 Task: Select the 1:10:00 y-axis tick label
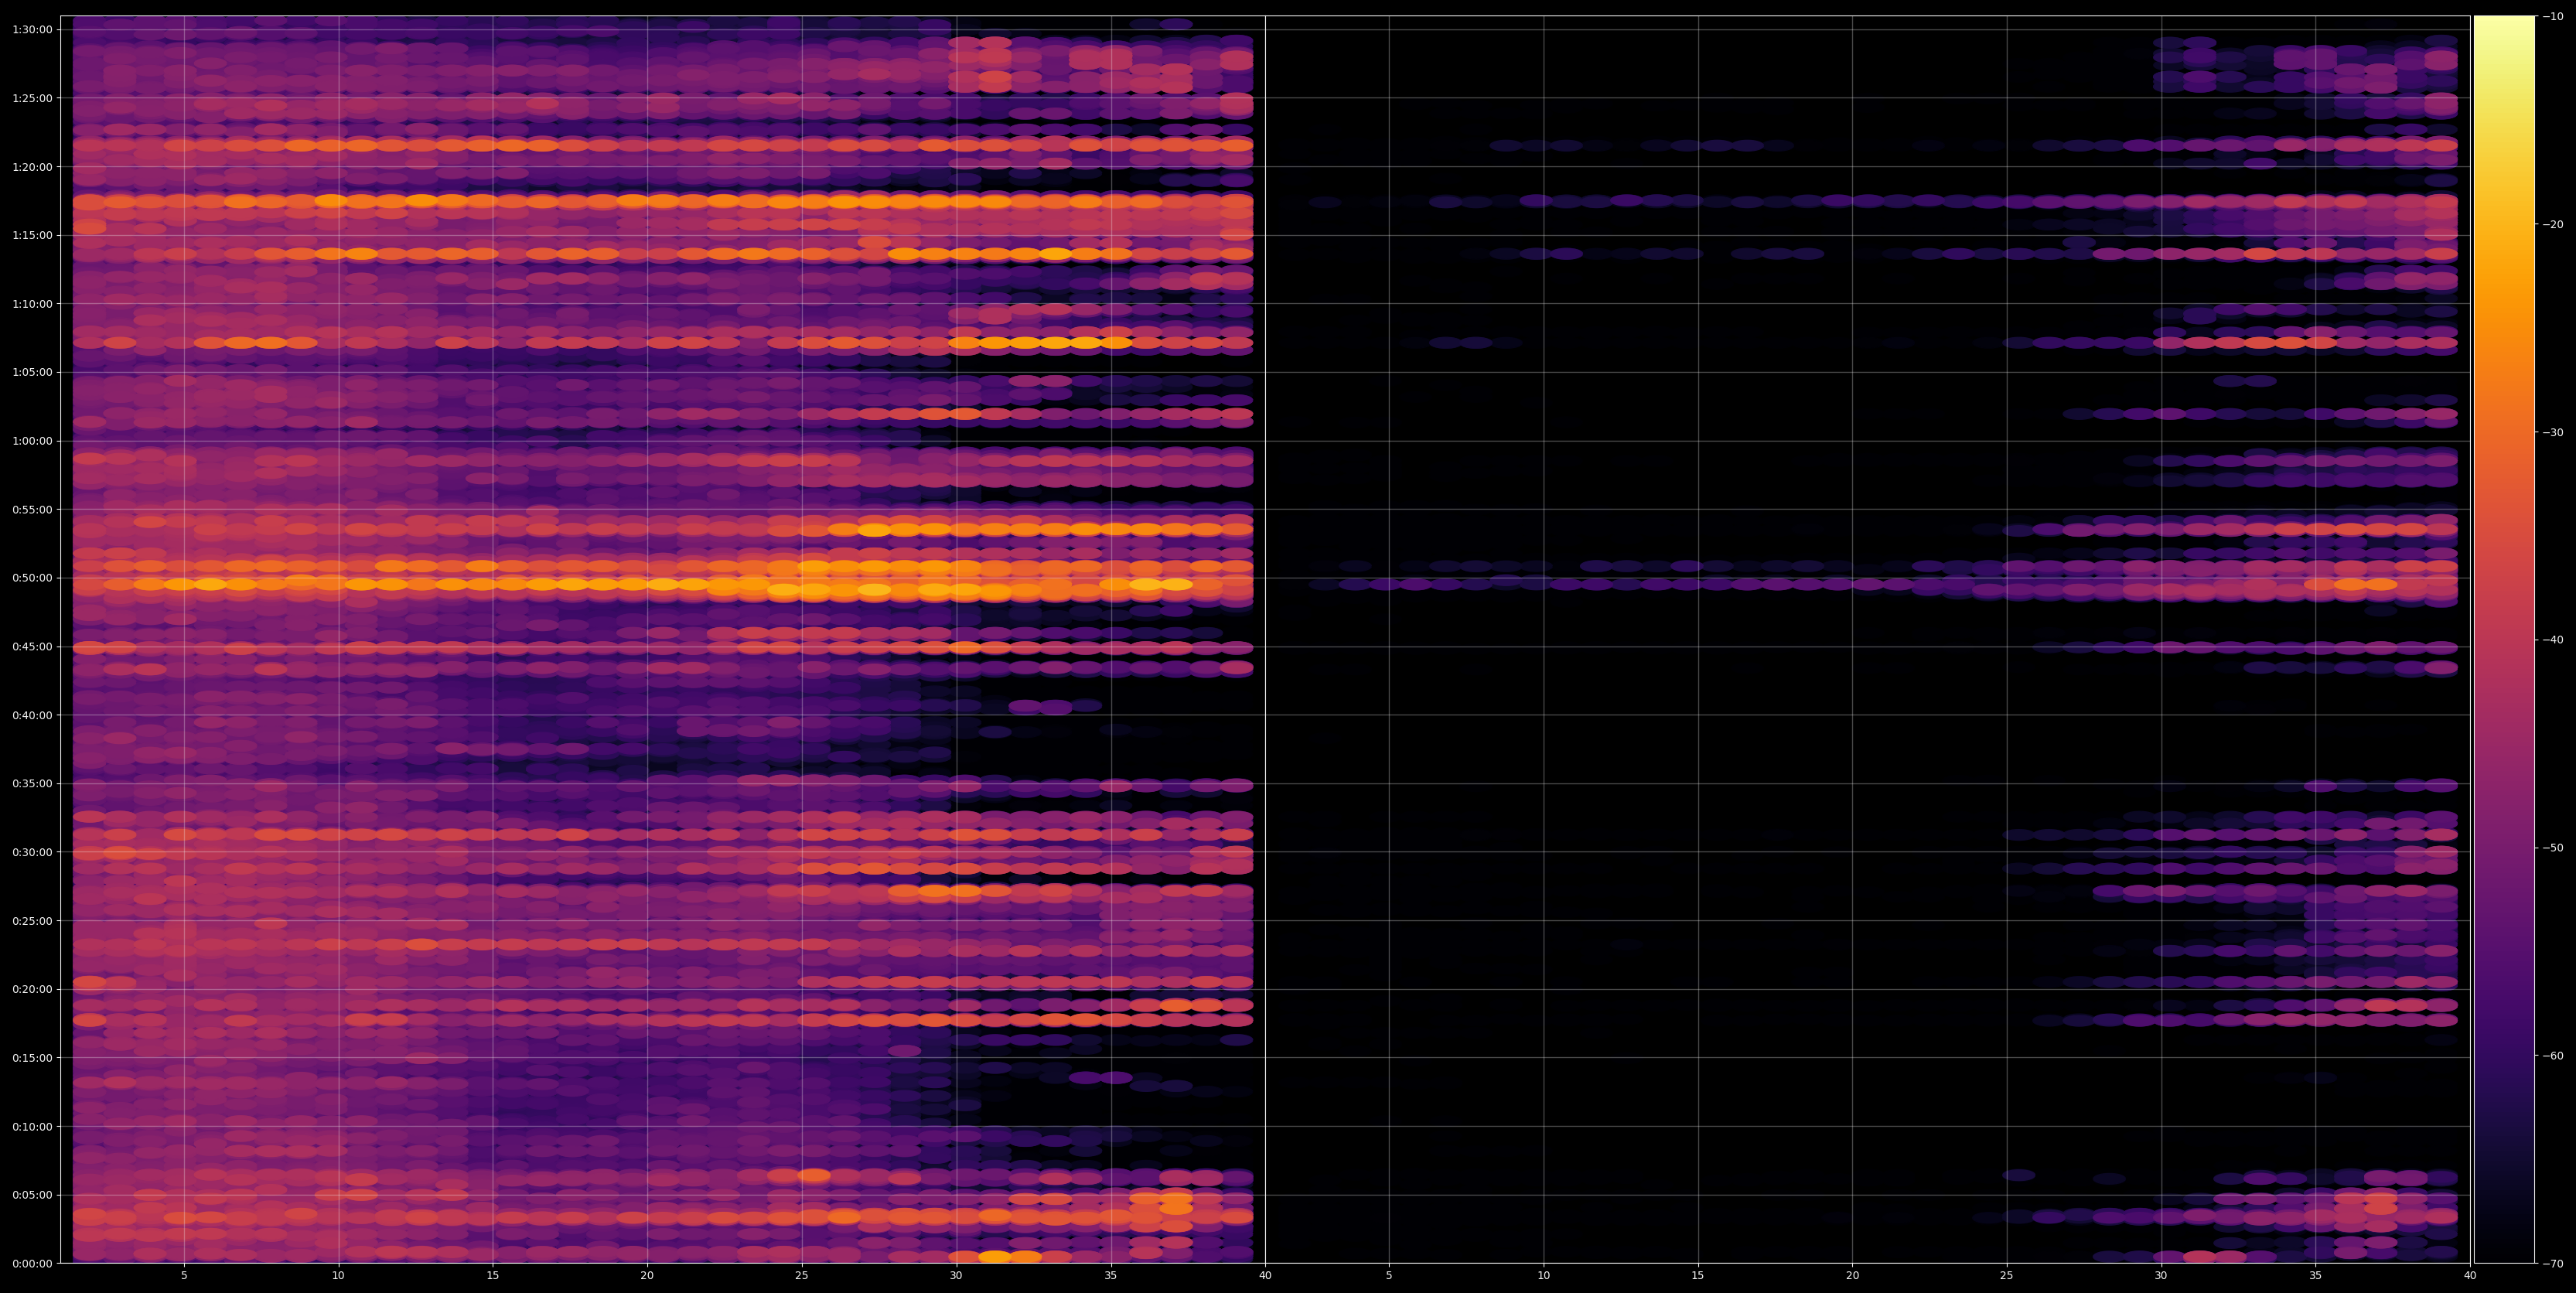pos(32,304)
